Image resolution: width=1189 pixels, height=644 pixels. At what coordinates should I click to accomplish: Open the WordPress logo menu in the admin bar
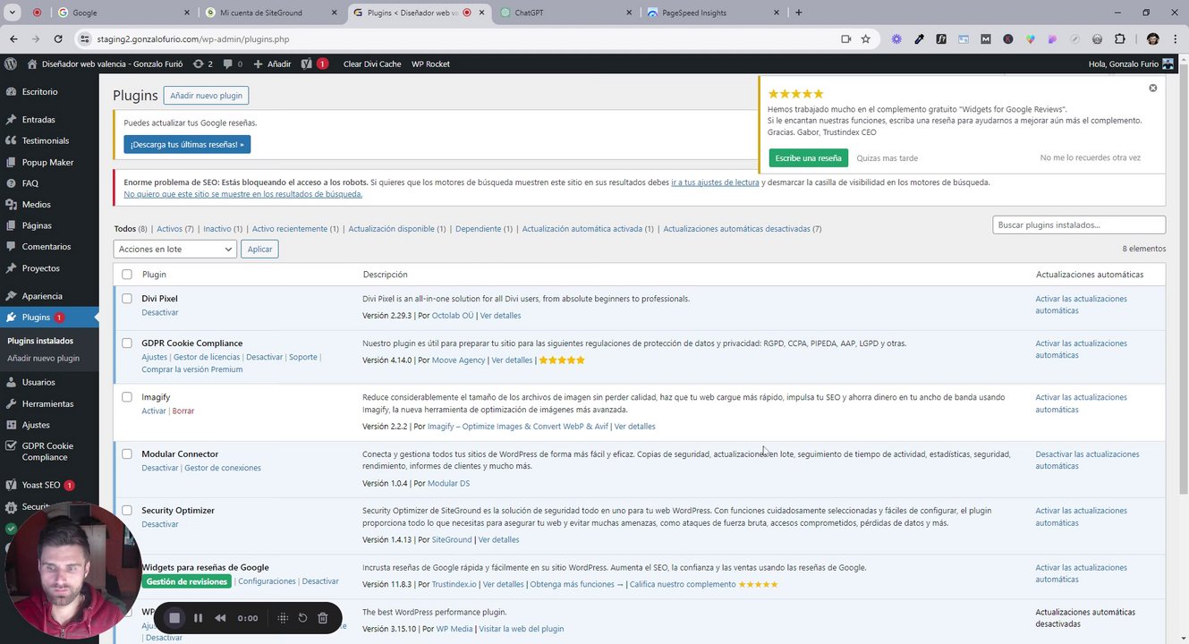click(x=11, y=64)
